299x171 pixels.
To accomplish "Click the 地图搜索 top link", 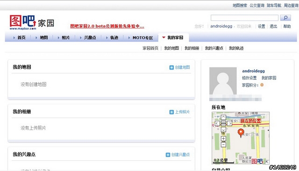I will [x=240, y=6].
